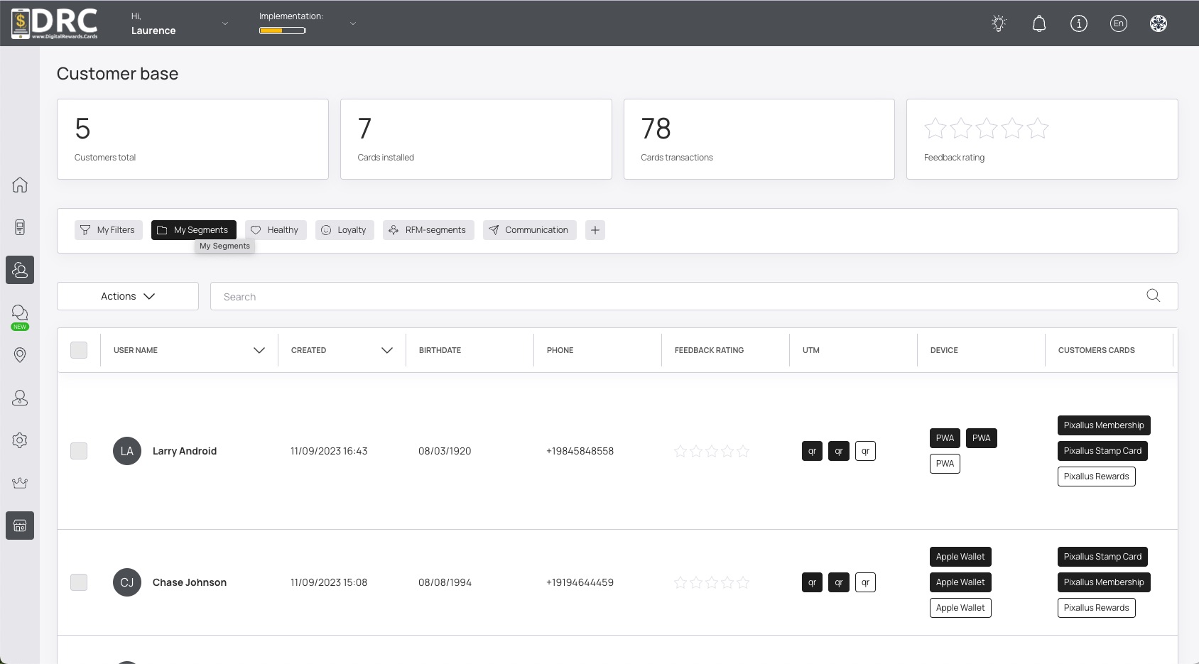Click the PHONE column header
Image resolution: width=1199 pixels, height=664 pixels.
[x=560, y=350]
